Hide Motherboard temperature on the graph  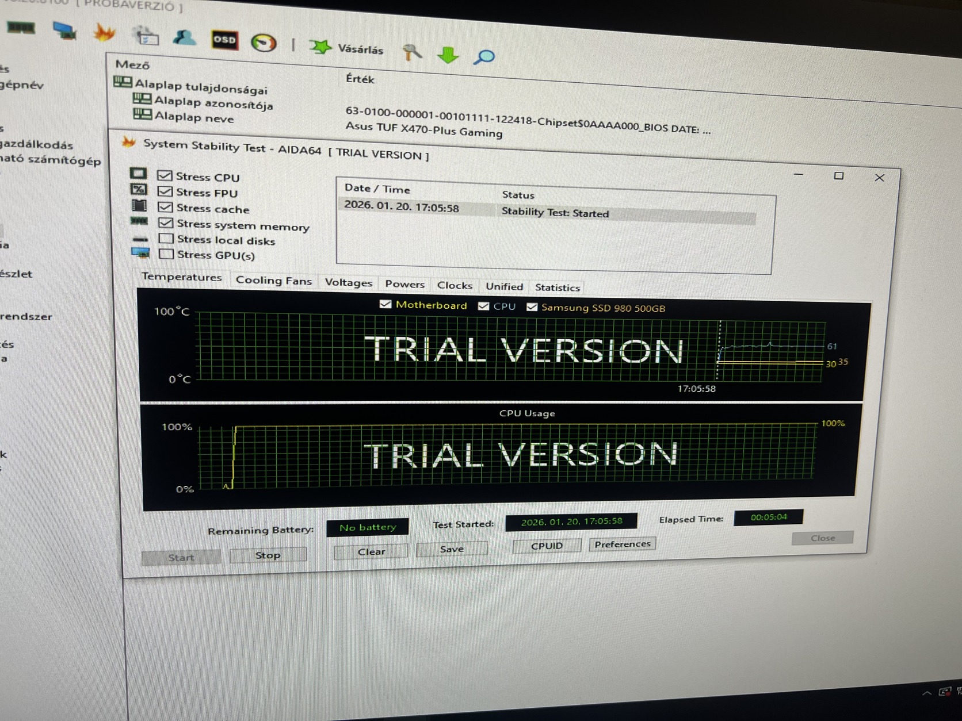pos(385,304)
